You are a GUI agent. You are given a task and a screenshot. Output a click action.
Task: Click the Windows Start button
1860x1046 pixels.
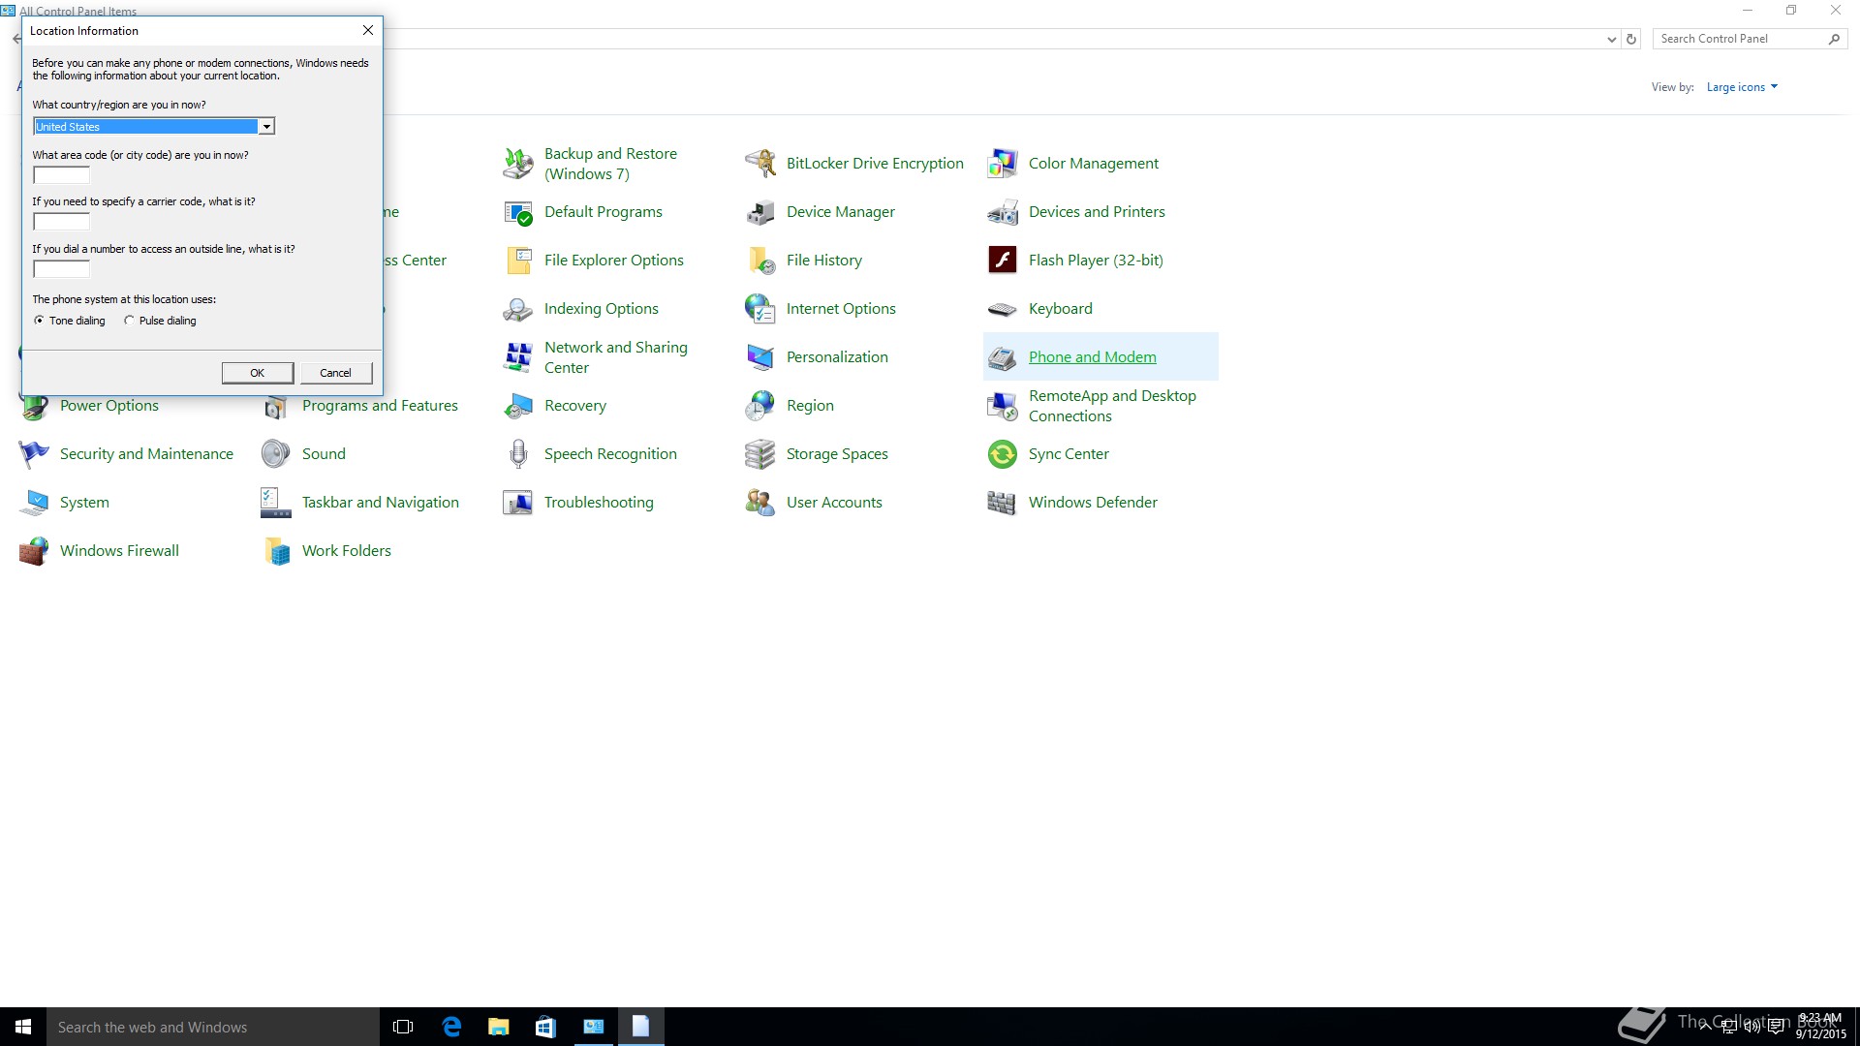coord(23,1027)
